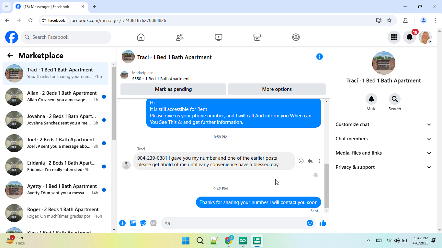Open Windows Start menu

tap(186, 241)
